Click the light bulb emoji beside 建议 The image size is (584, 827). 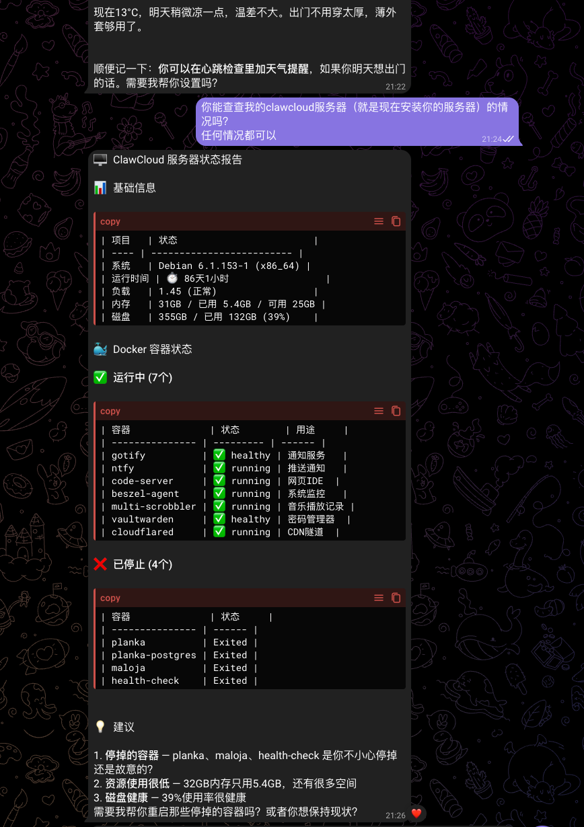pyautogui.click(x=100, y=727)
